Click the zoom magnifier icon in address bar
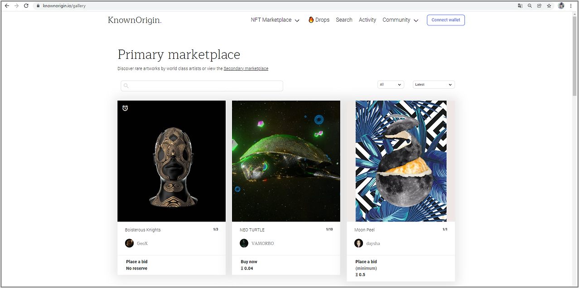The height and width of the screenshot is (289, 580). 530,6
